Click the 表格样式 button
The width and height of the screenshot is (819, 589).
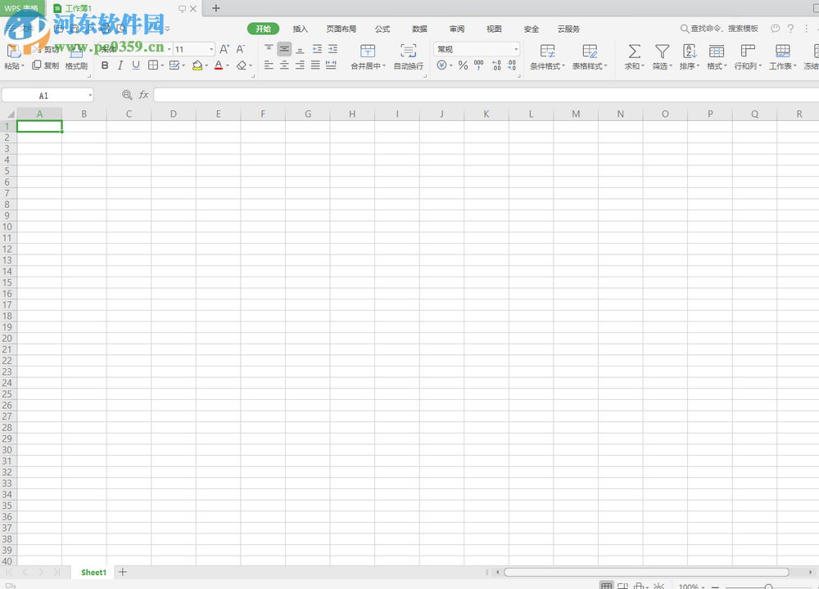[x=590, y=56]
